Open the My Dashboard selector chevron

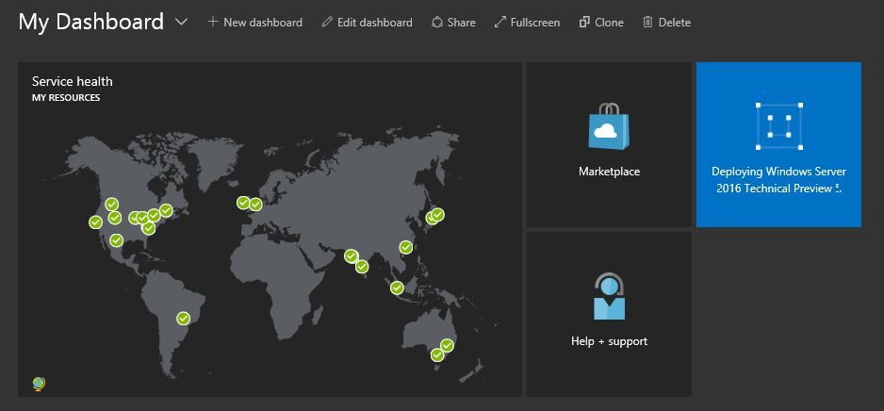[x=181, y=23]
